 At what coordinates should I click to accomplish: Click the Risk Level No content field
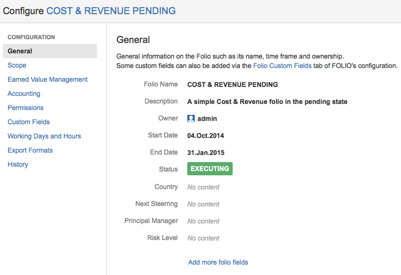point(203,238)
